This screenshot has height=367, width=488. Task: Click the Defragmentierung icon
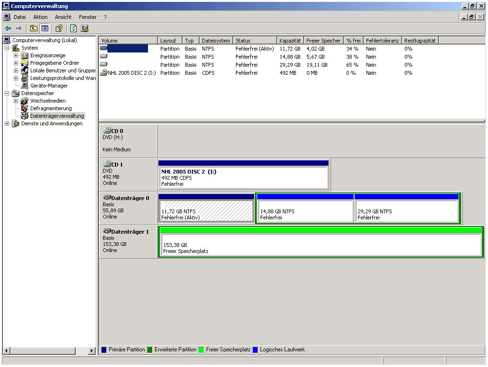(25, 108)
